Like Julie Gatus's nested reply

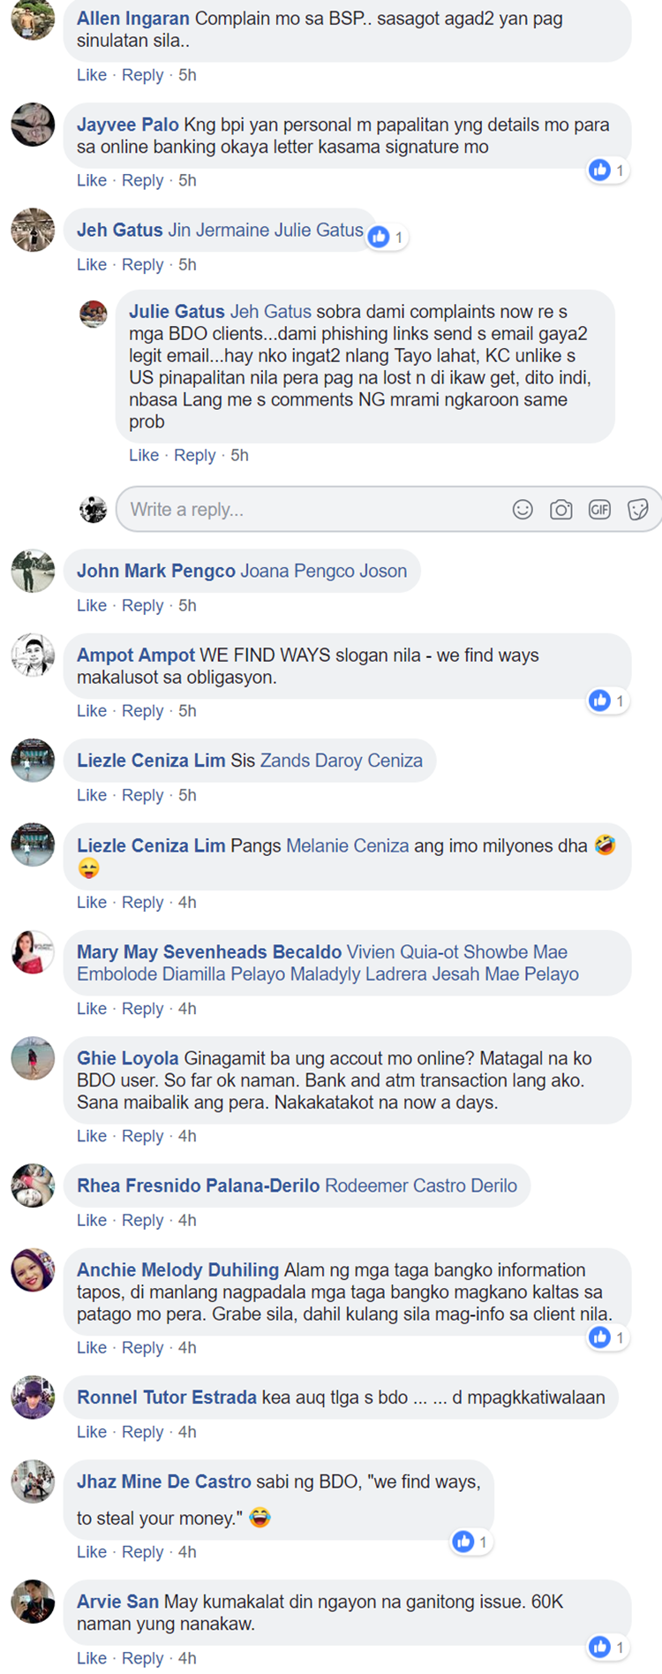[144, 455]
